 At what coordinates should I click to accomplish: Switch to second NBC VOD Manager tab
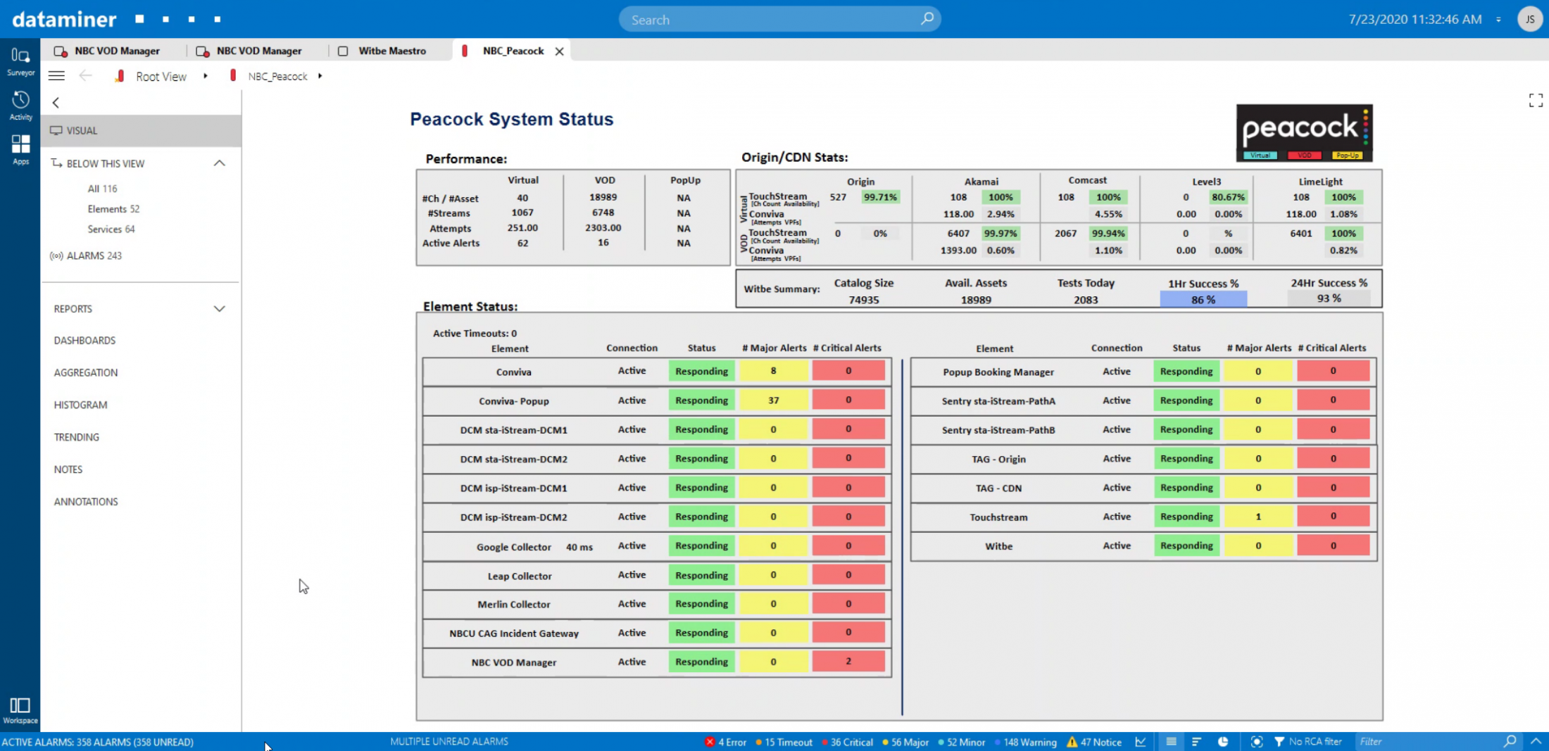(x=249, y=51)
